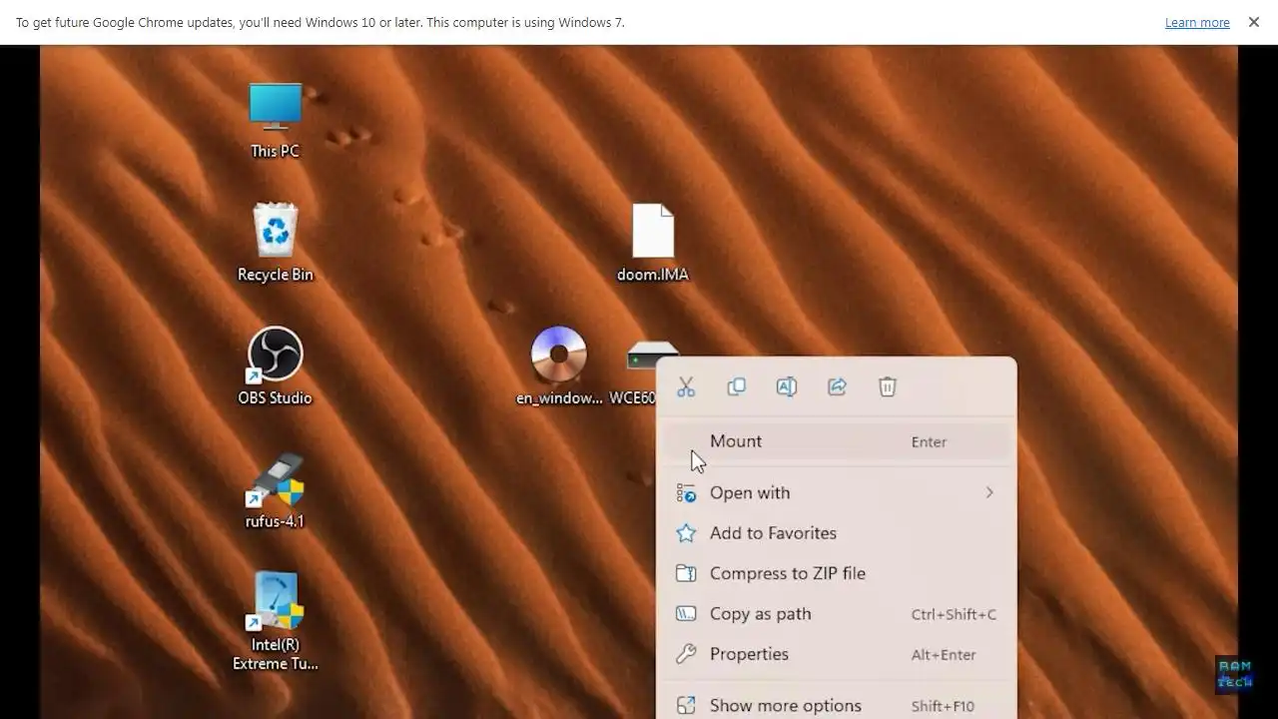
Task: Select the en_window... disc image icon
Action: click(559, 355)
